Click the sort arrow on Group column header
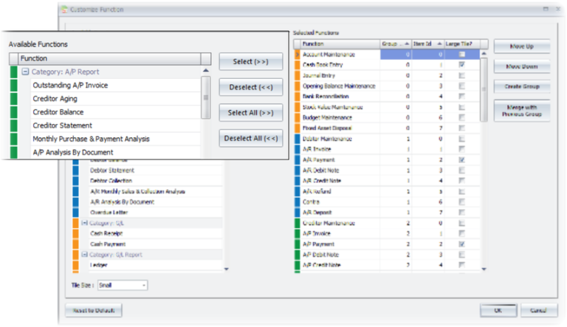The width and height of the screenshot is (567, 327). tap(405, 44)
